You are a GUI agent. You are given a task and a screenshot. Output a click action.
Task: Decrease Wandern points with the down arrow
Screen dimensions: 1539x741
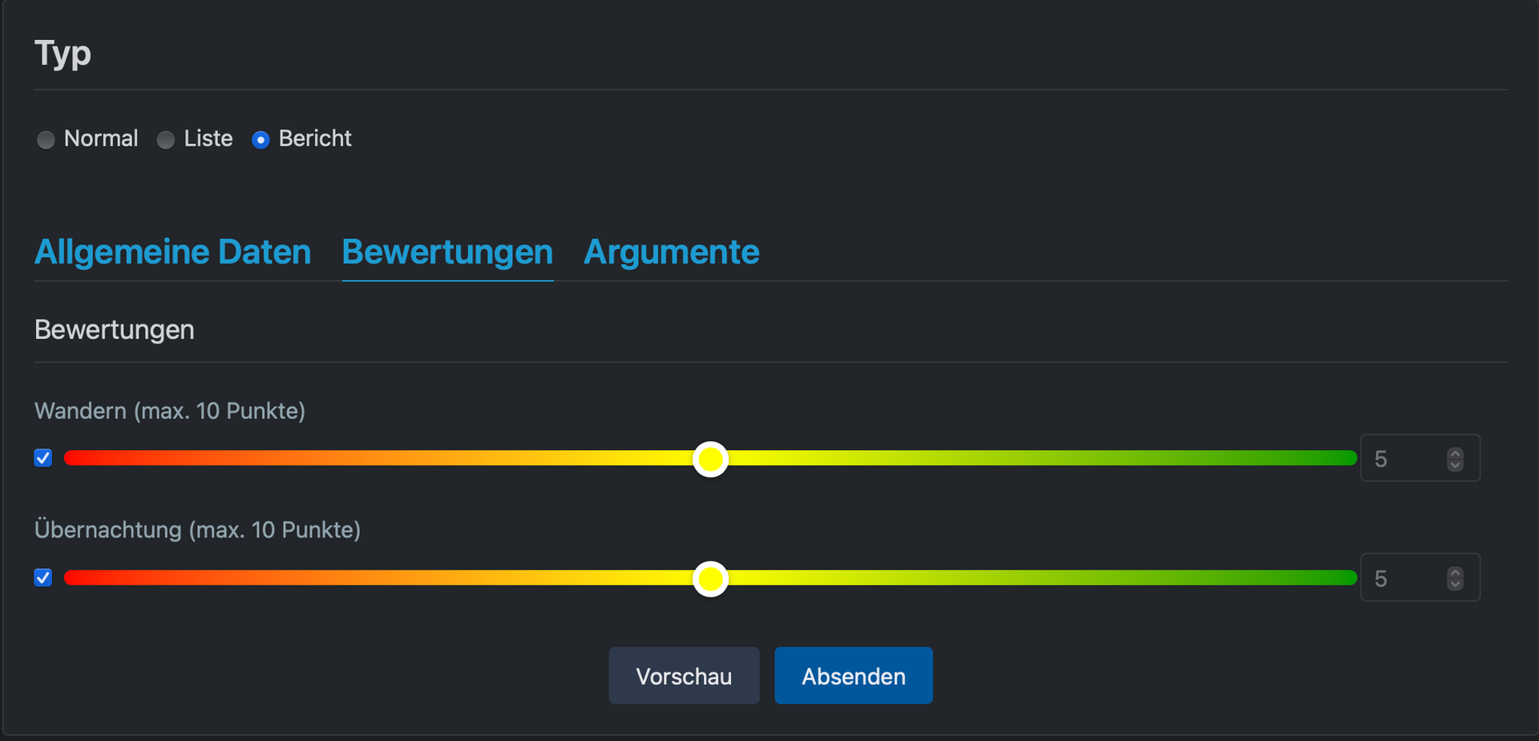(1455, 465)
